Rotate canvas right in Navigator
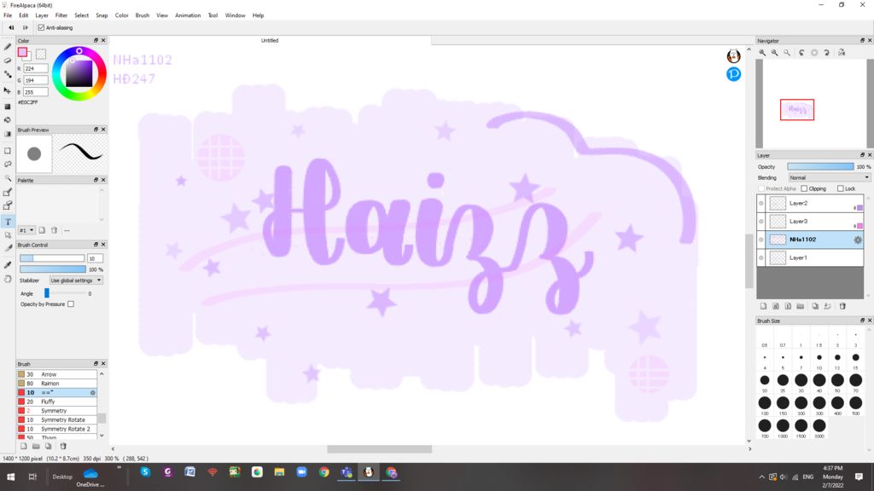The width and height of the screenshot is (874, 491). (826, 52)
